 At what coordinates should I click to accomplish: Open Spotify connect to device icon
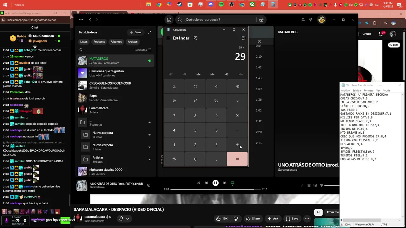pyautogui.click(x=315, y=185)
